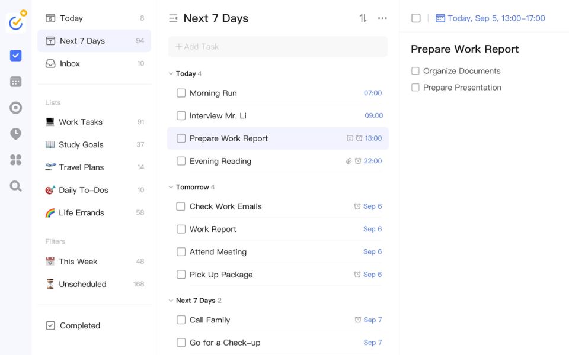The image size is (569, 355).
Task: Open the clock icon in left rail
Action: pyautogui.click(x=16, y=134)
